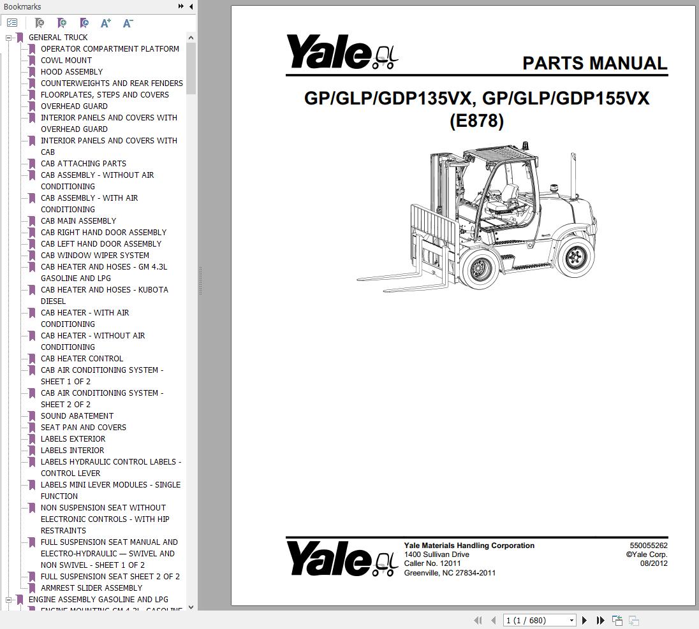Screen dimensions: 699x629
Task: Click bookmark icon beside HOOD ASSEMBLY
Action: (x=32, y=72)
